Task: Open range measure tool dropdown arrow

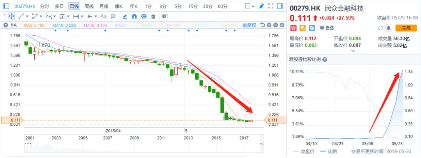Action: pos(82,17)
